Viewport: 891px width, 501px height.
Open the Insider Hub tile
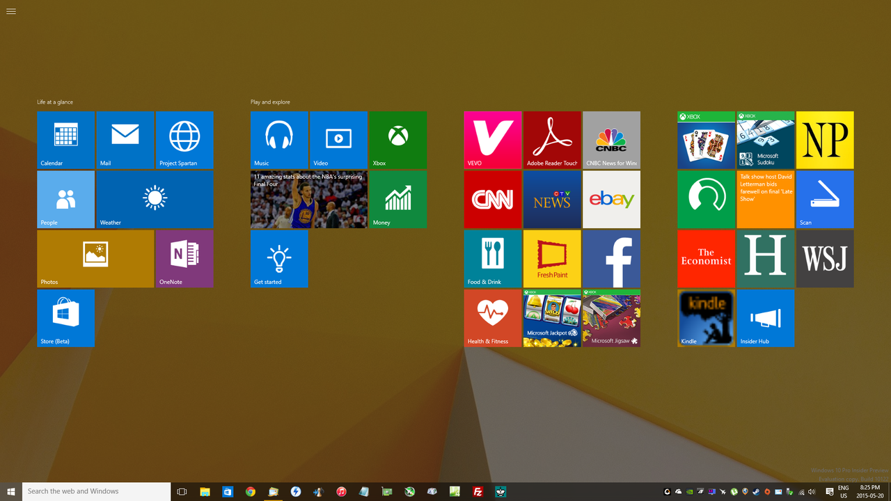tap(766, 318)
